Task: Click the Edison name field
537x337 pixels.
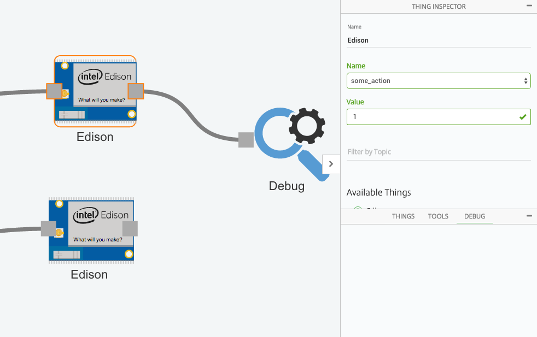Action: (x=439, y=40)
